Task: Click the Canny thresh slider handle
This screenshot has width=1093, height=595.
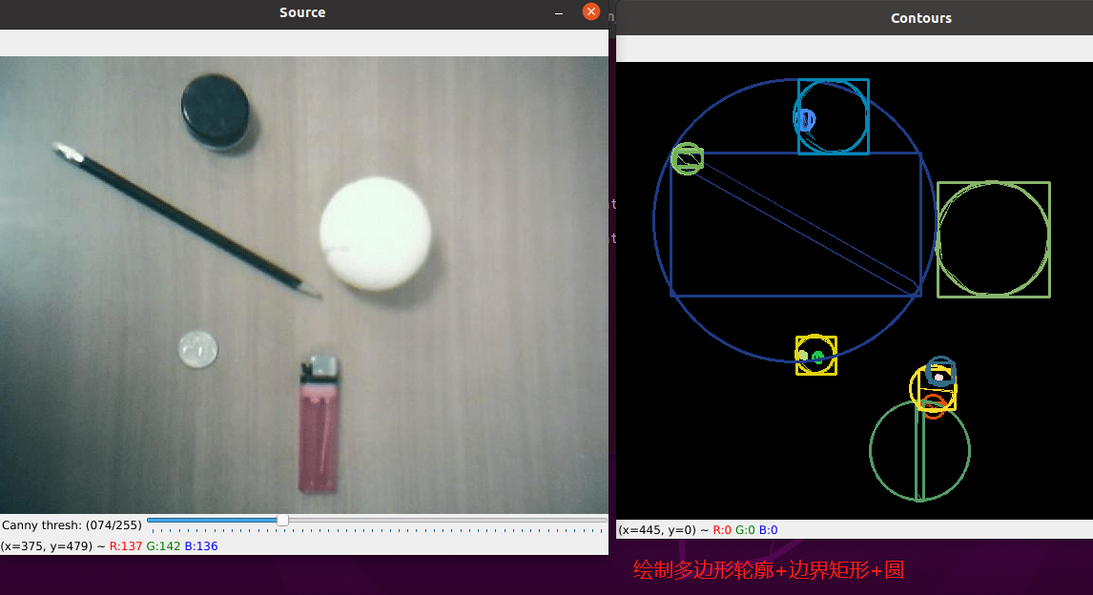Action: (282, 522)
